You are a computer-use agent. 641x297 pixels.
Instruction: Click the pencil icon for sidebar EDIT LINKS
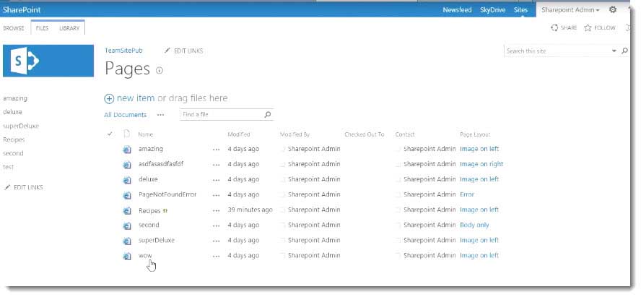click(7, 187)
